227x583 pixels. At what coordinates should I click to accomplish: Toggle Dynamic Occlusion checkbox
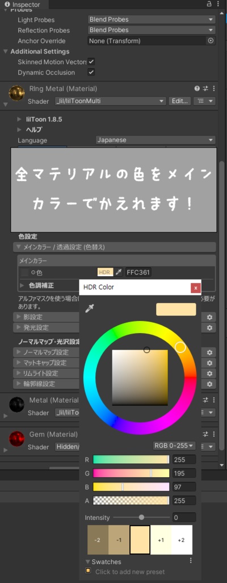tap(91, 72)
